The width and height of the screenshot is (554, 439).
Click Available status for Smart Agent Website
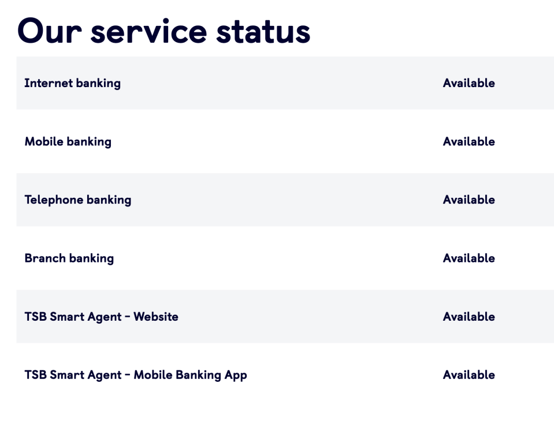tap(469, 317)
